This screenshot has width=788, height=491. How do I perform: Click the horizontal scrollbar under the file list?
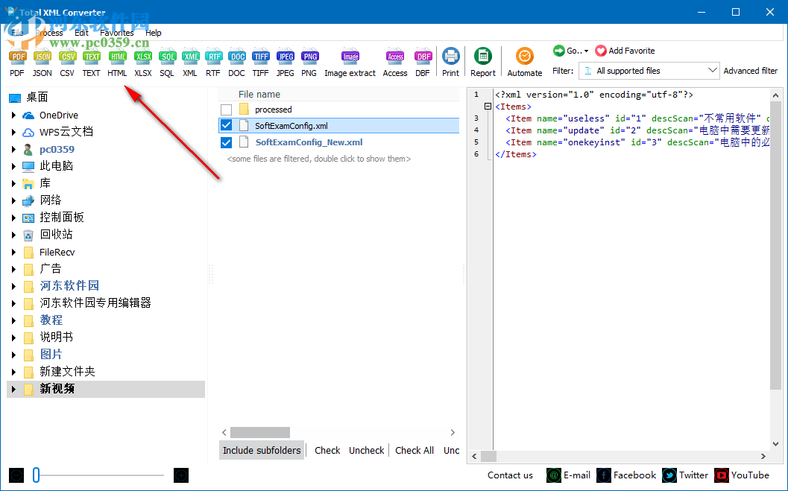[x=259, y=432]
